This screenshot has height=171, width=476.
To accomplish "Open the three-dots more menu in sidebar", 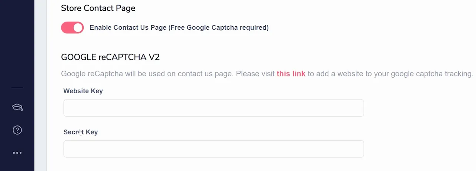I will 17,153.
